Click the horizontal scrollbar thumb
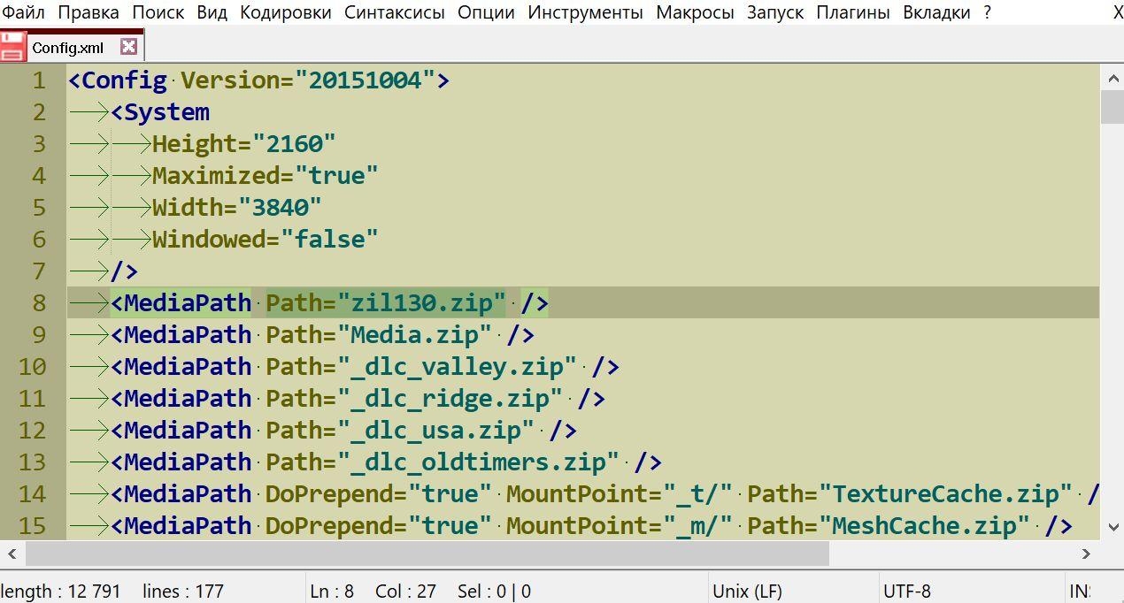 click(x=425, y=554)
